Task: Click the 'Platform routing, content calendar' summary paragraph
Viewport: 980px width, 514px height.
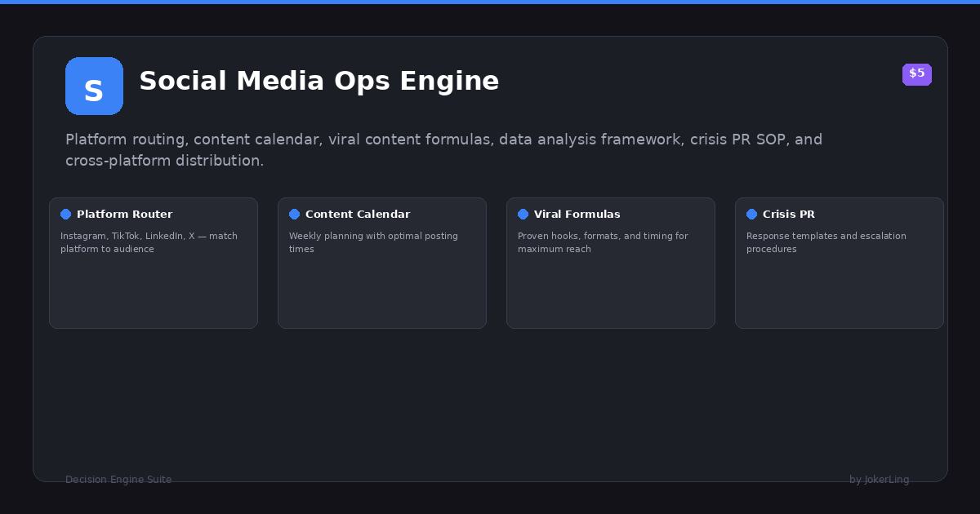Action: (443, 150)
